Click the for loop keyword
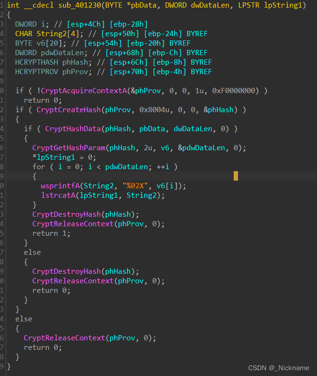 pyautogui.click(x=39, y=167)
